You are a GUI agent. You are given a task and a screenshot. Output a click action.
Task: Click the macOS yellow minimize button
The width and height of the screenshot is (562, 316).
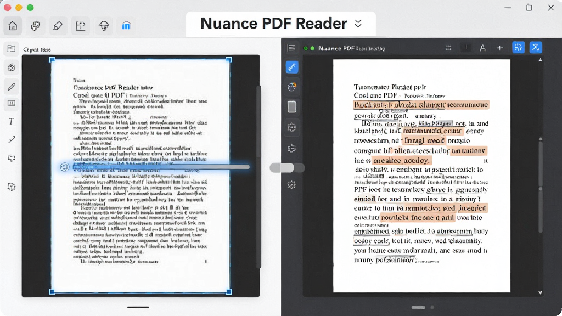(x=19, y=8)
